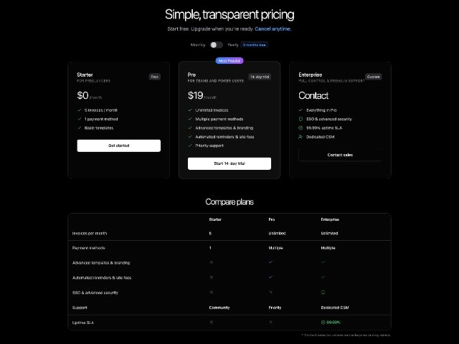Click the Get started button
459x344 pixels.
tap(119, 145)
